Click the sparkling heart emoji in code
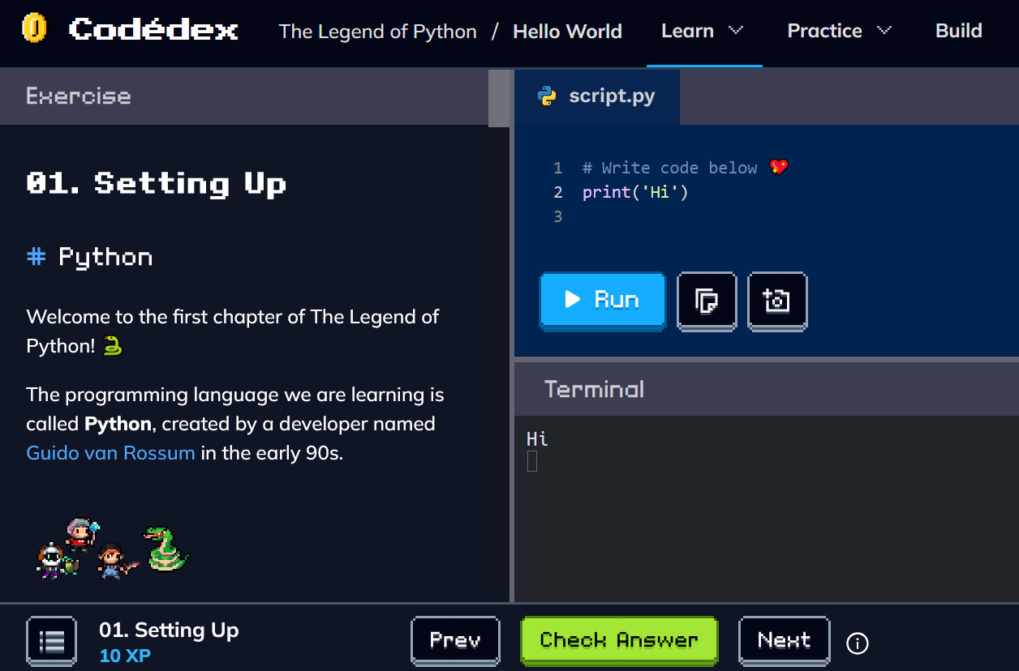 (x=778, y=167)
